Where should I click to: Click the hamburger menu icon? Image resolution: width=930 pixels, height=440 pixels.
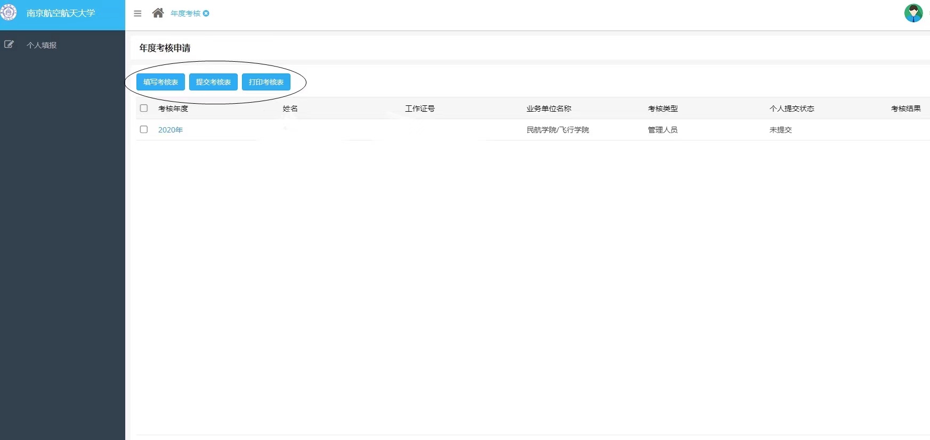coord(138,14)
